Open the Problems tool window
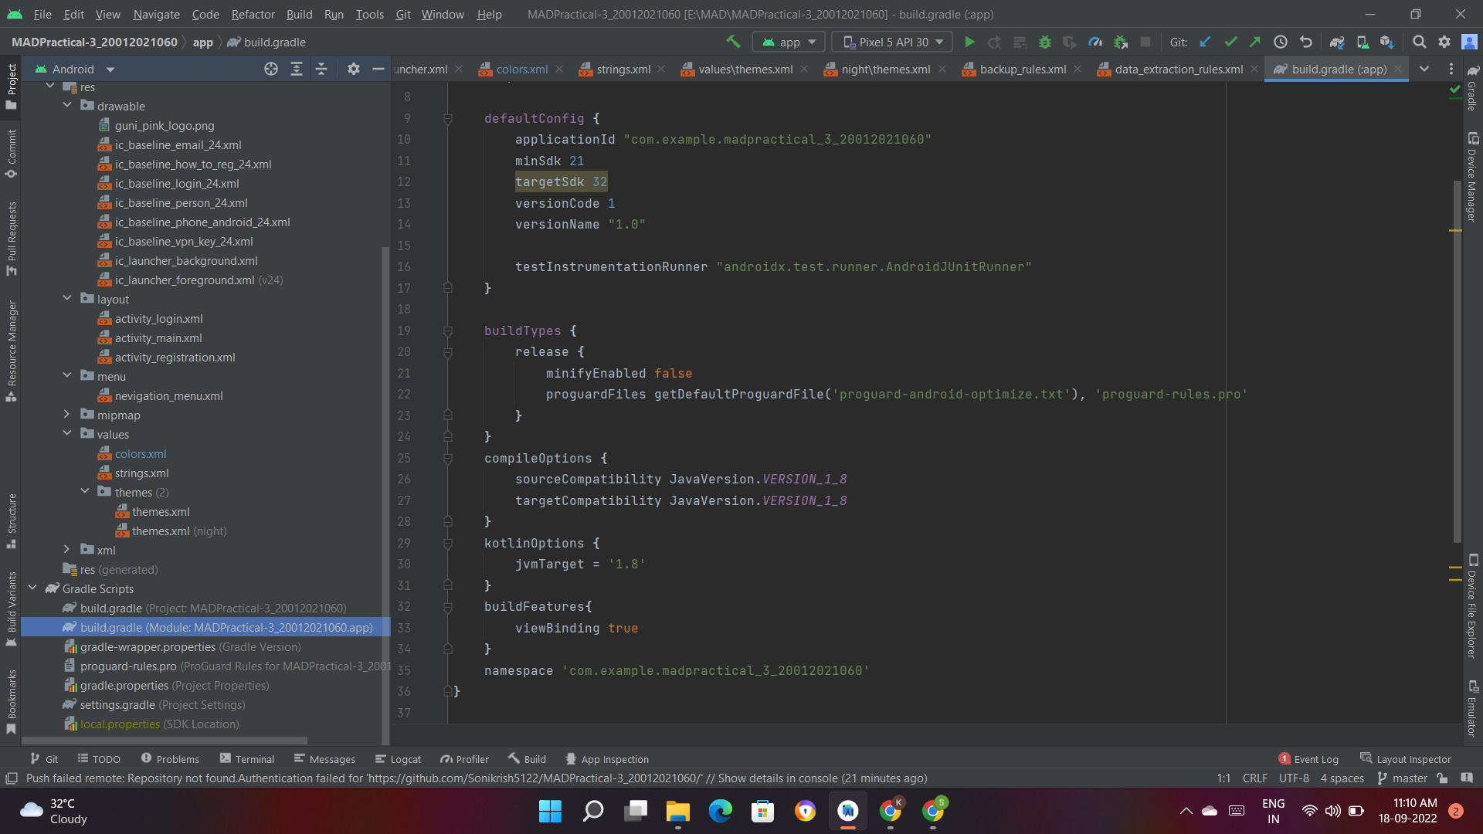The width and height of the screenshot is (1483, 834). [x=170, y=759]
